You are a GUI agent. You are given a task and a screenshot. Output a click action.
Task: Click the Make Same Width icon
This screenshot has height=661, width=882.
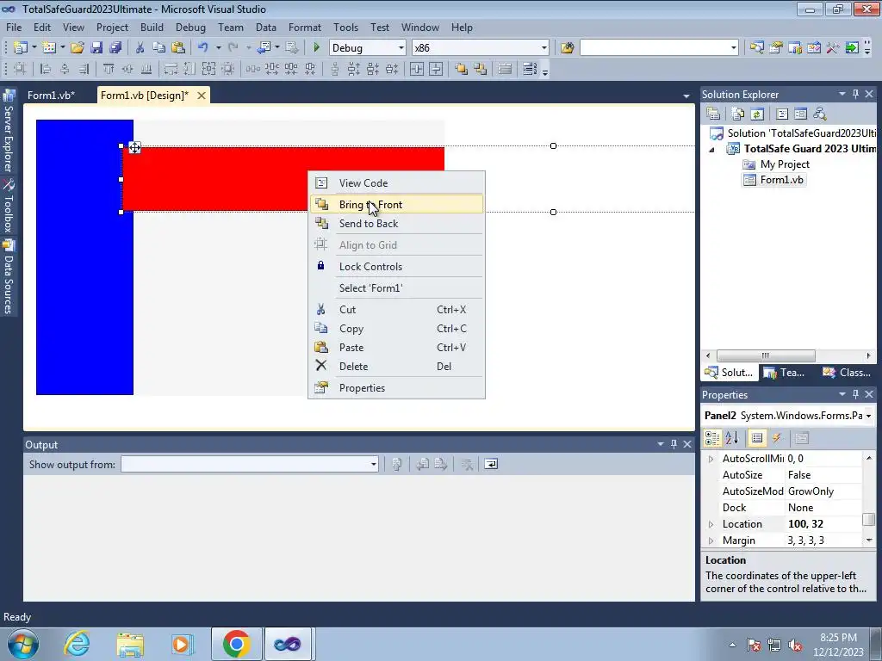click(171, 69)
